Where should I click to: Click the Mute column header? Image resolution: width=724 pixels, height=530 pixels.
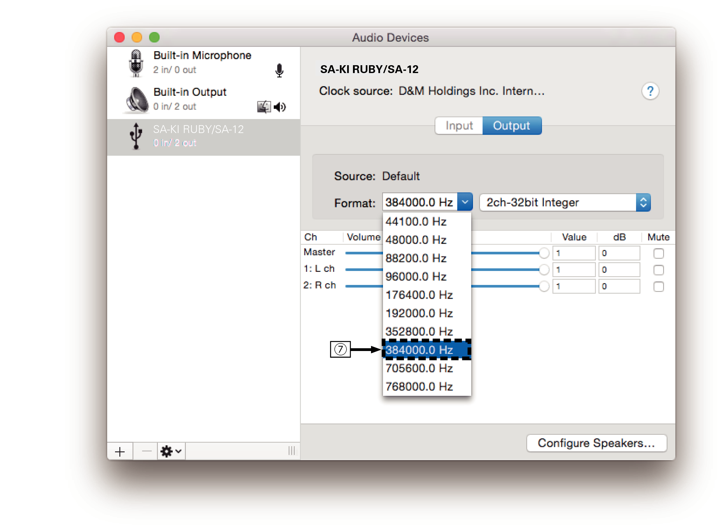(x=658, y=237)
